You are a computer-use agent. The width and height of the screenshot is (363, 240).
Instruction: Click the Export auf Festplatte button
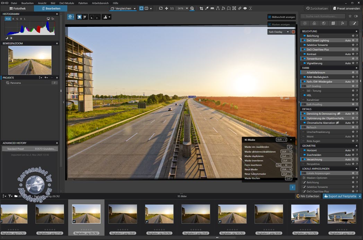pyautogui.click(x=340, y=196)
